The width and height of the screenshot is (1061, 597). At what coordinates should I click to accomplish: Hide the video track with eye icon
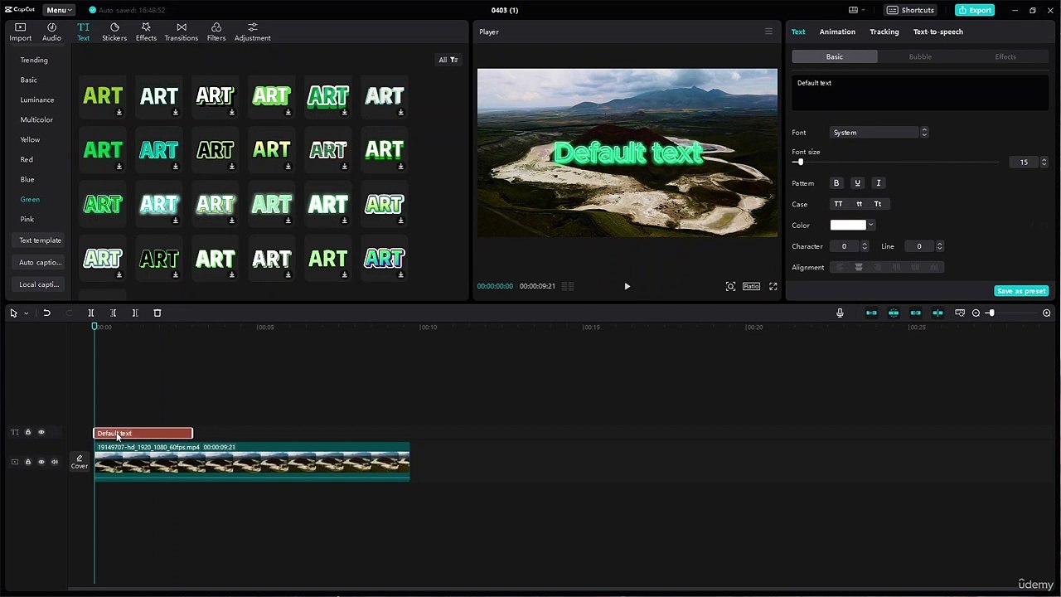coord(41,462)
